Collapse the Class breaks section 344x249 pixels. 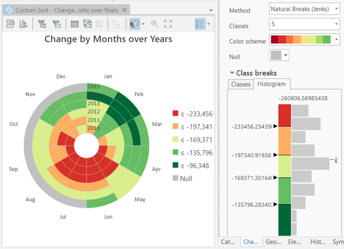232,73
